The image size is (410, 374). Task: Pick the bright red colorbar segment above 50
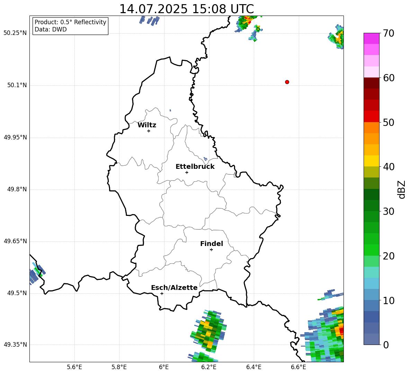coord(371,117)
